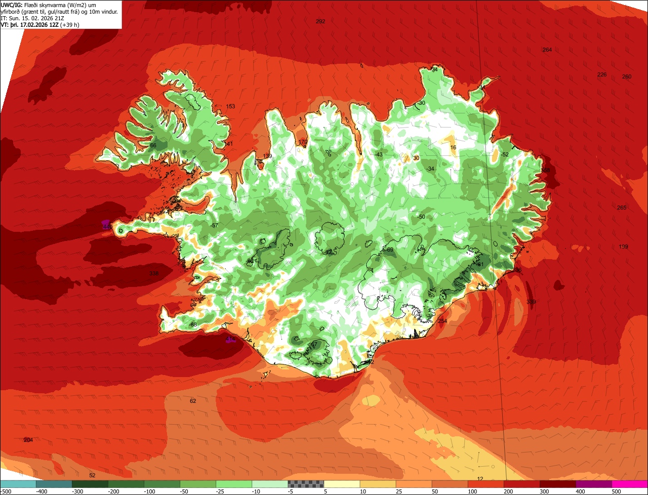
Task: Select the '254' value on the southeast coast
Action: pyautogui.click(x=442, y=321)
